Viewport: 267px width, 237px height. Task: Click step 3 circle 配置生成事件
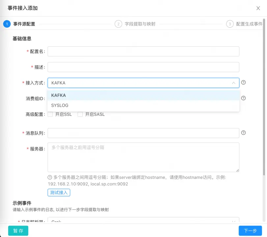click(x=230, y=24)
